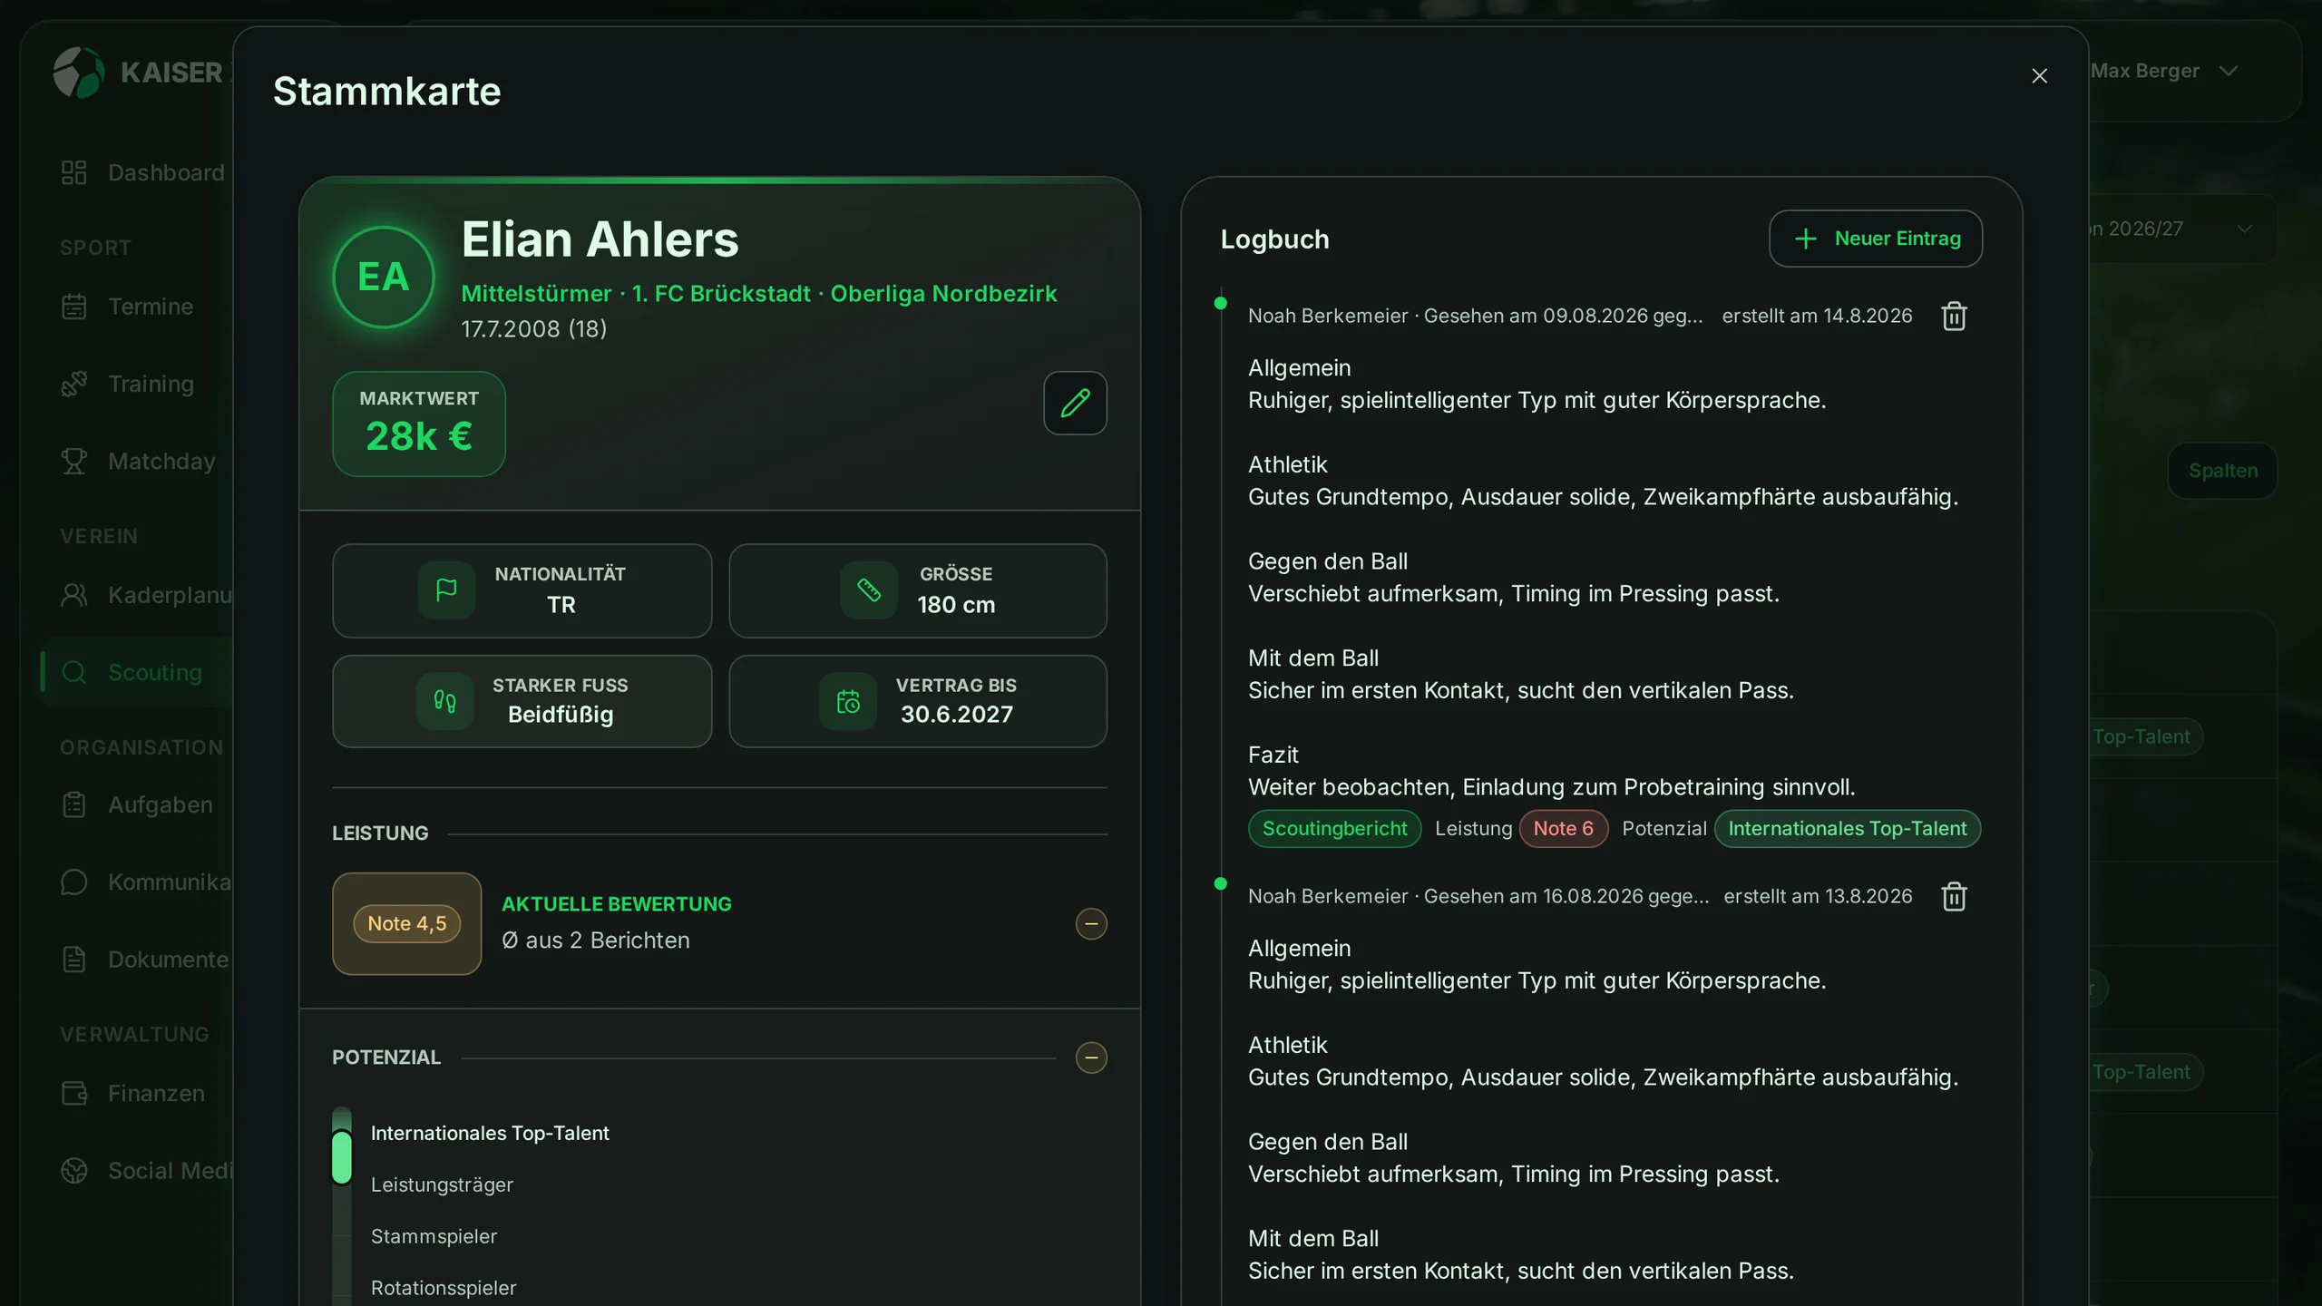Delete the log entry created 13.8.2026

1954,896
